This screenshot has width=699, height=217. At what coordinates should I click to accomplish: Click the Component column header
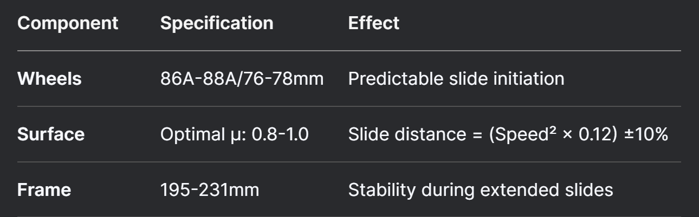point(67,23)
